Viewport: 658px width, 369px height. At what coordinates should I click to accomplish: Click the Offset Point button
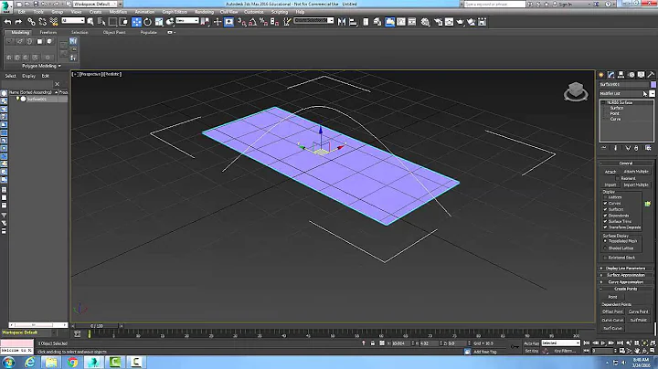point(612,312)
